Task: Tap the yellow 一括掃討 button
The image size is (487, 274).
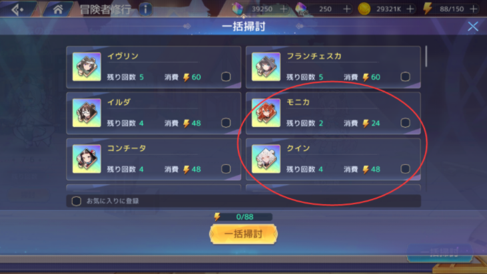Action: coord(244,233)
